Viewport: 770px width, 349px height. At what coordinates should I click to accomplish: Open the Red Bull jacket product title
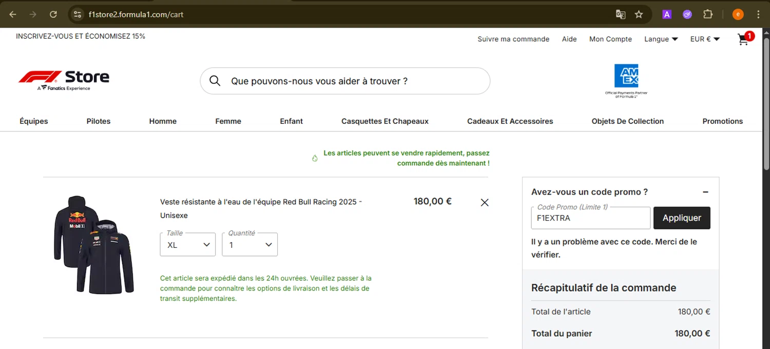(x=261, y=208)
